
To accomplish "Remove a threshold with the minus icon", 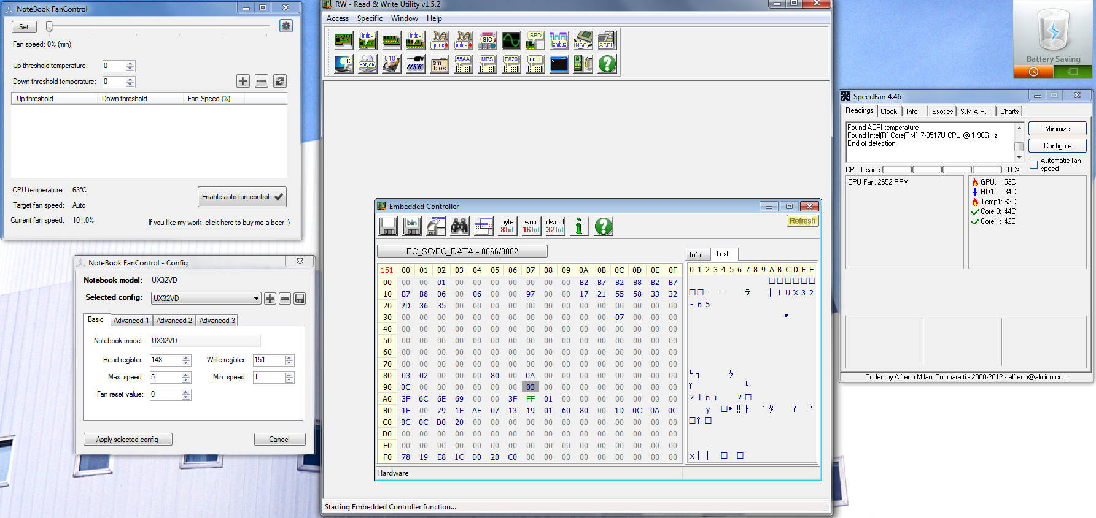I will click(262, 81).
